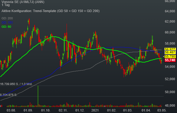Screen dimensions: 177x113
Task: Click the 01.02. date label
Action: click(112, 110)
